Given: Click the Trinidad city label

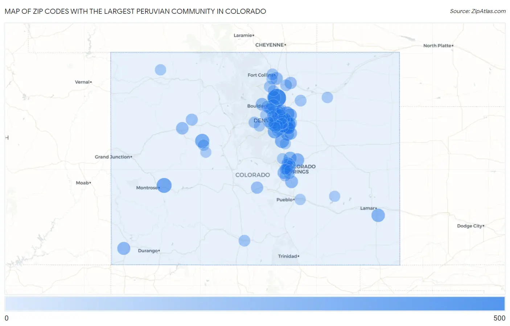Looking at the screenshot, I should 287,256.
